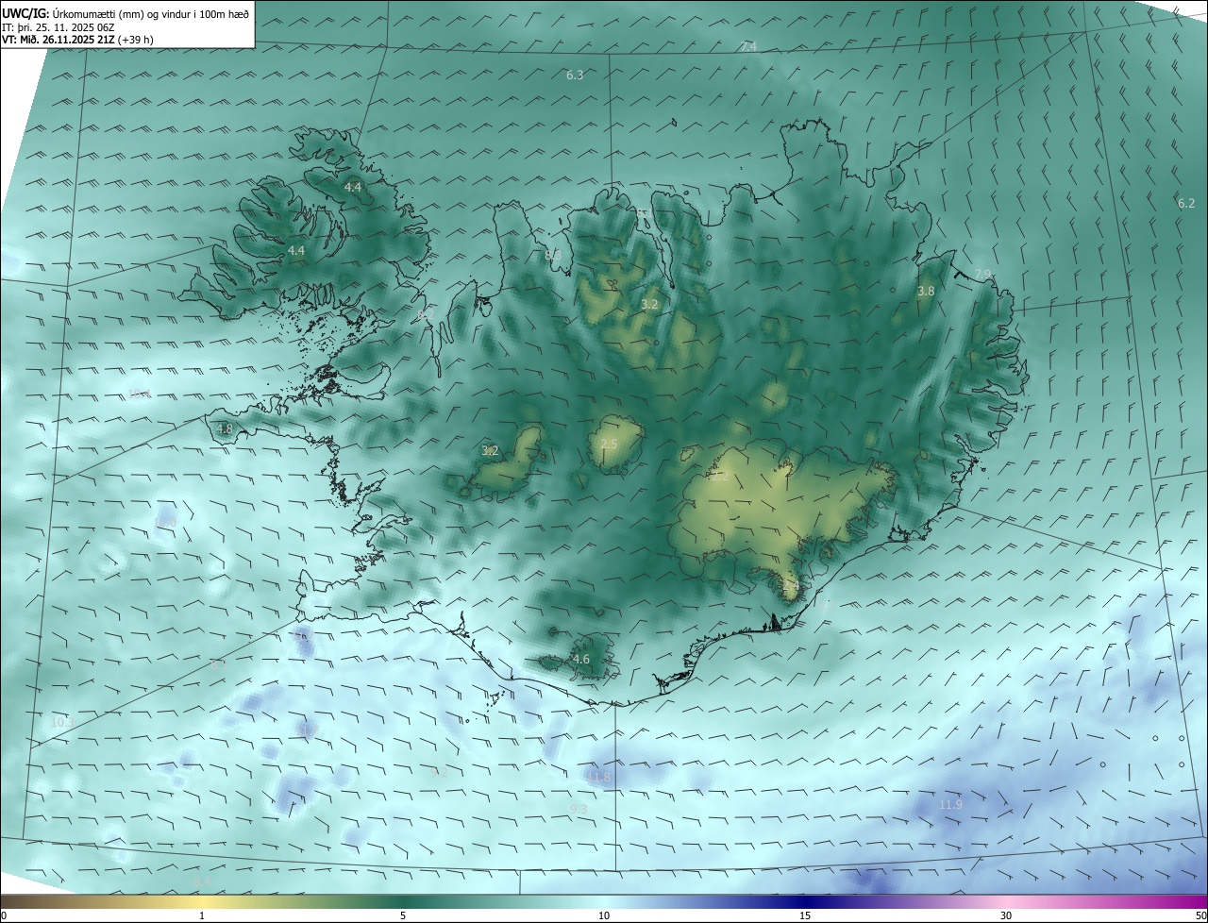Click the 6.2 value label

pyautogui.click(x=1186, y=203)
